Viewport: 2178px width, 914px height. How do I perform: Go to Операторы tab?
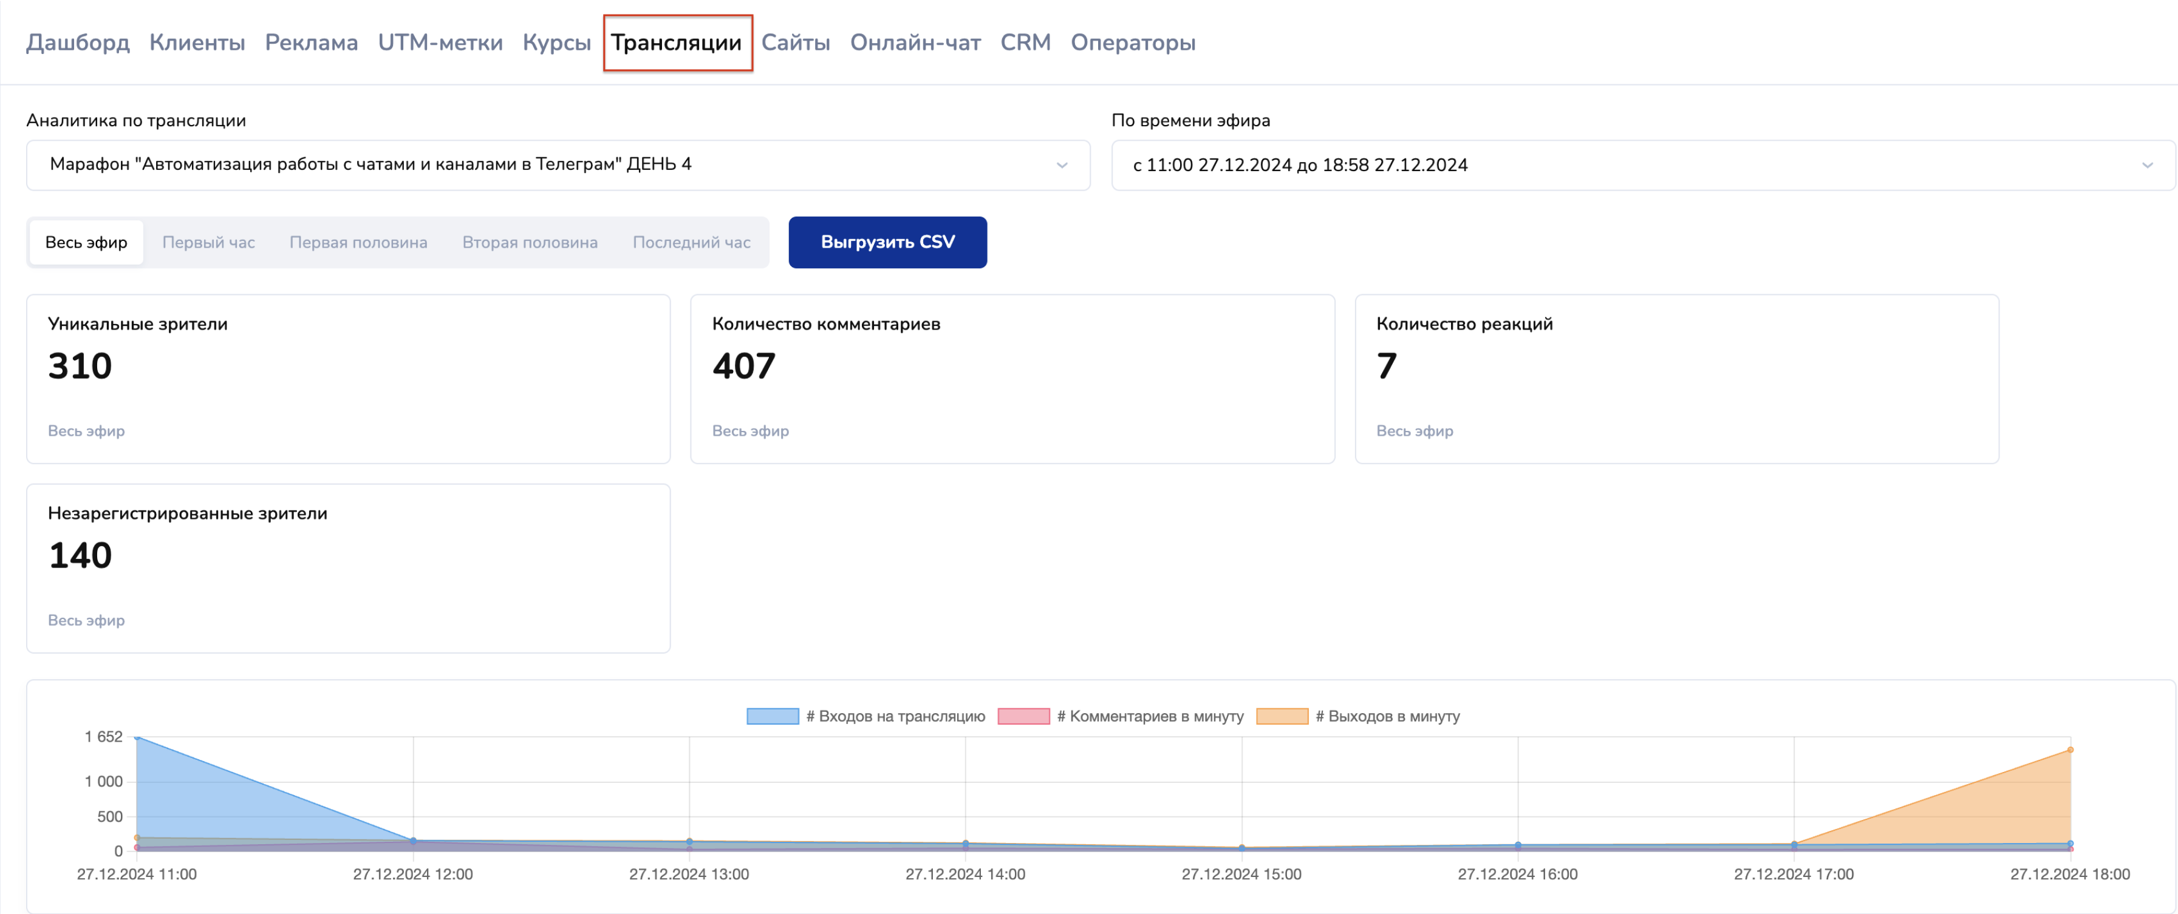[1132, 42]
